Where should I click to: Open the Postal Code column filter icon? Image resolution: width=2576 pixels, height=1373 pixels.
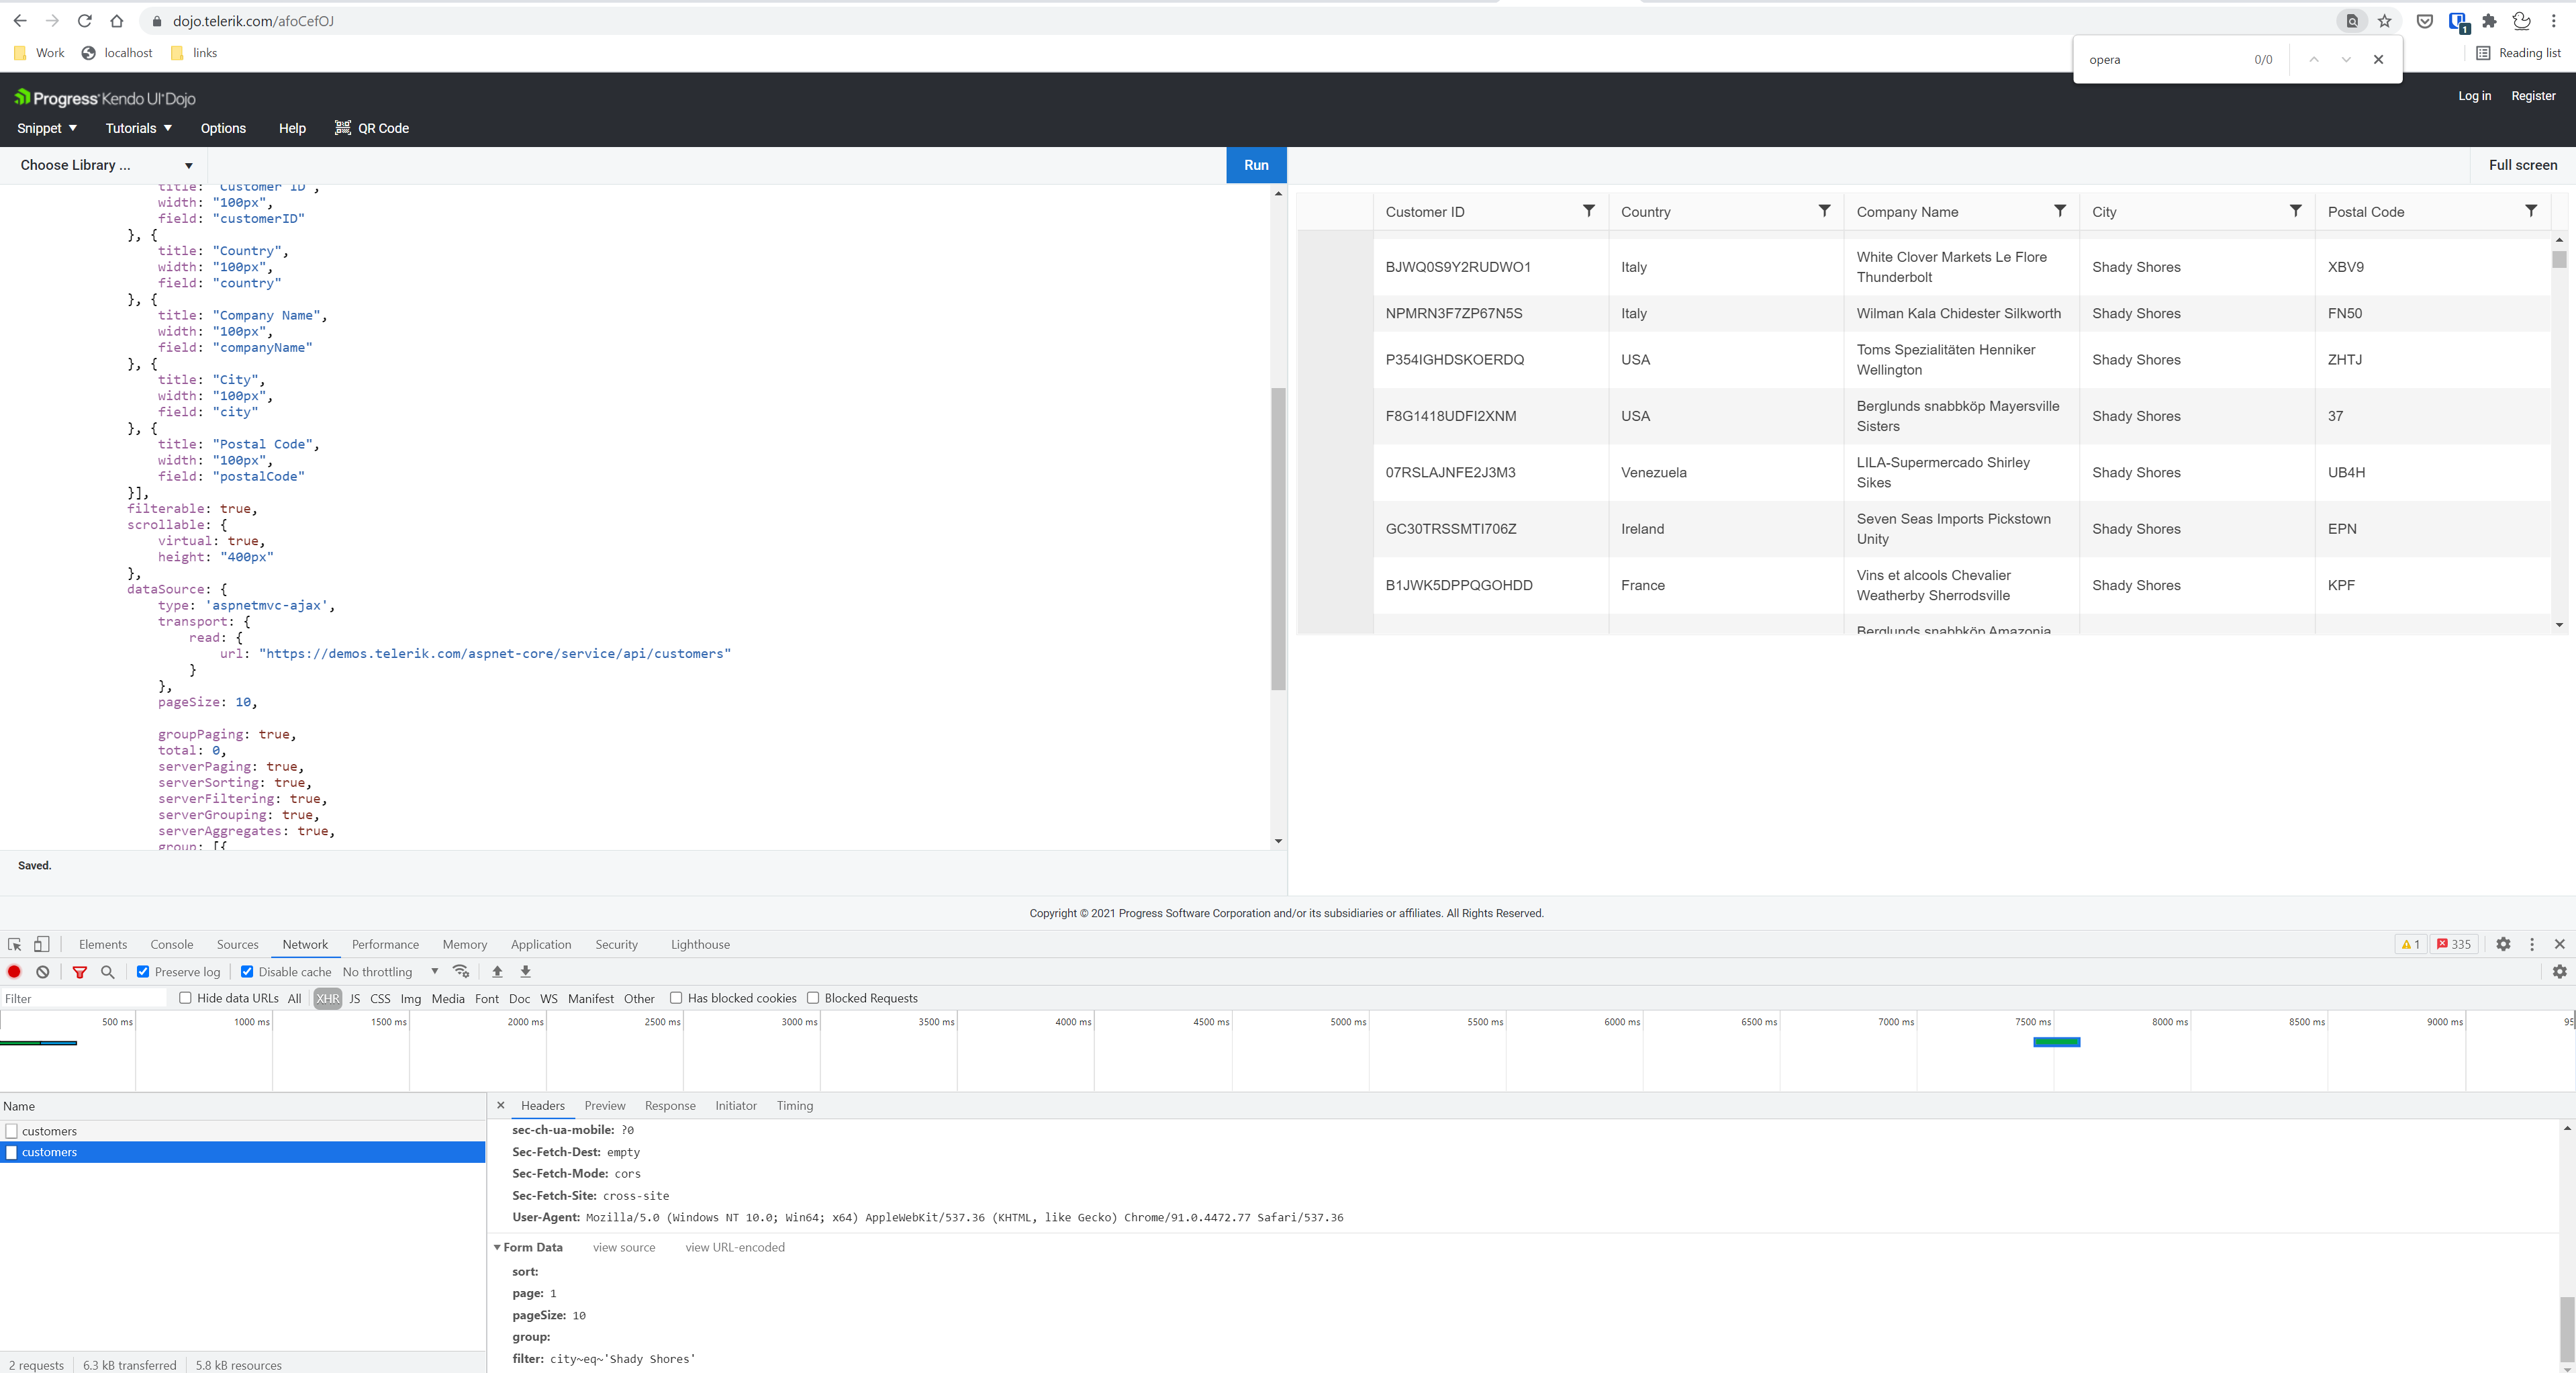pos(2530,211)
